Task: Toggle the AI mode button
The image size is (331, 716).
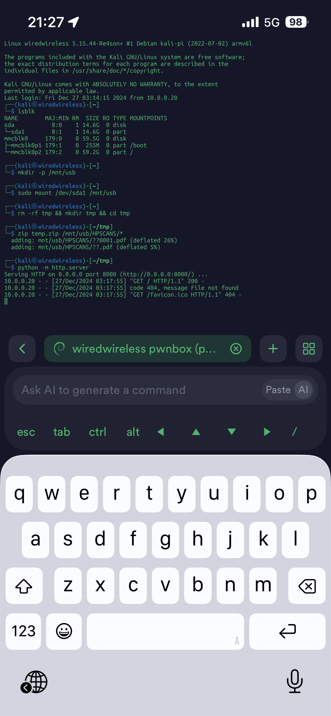Action: tap(303, 390)
